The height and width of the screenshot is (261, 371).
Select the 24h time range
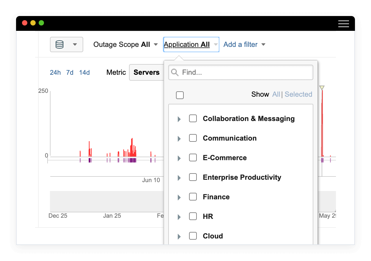pos(55,73)
